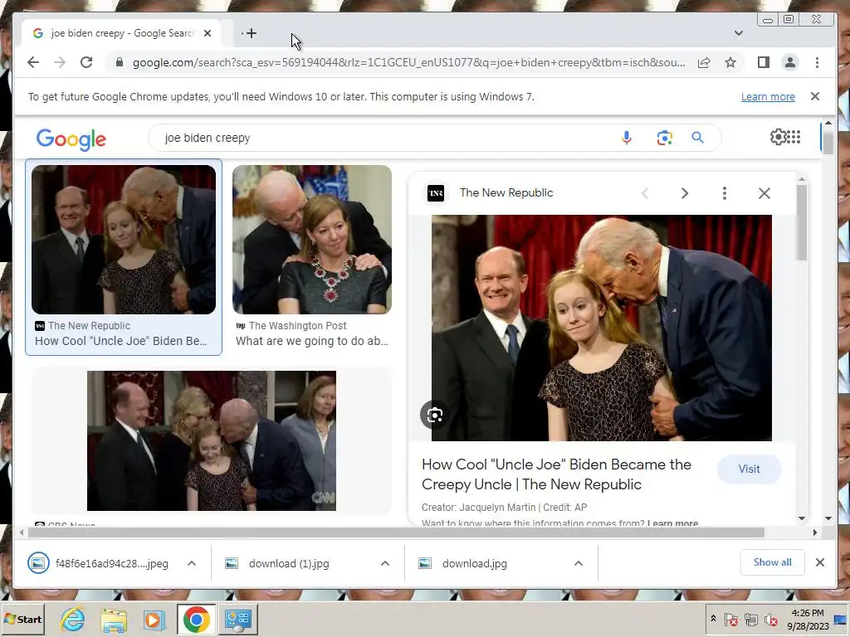Show previous image in preview panel
The width and height of the screenshot is (850, 637).
[645, 193]
